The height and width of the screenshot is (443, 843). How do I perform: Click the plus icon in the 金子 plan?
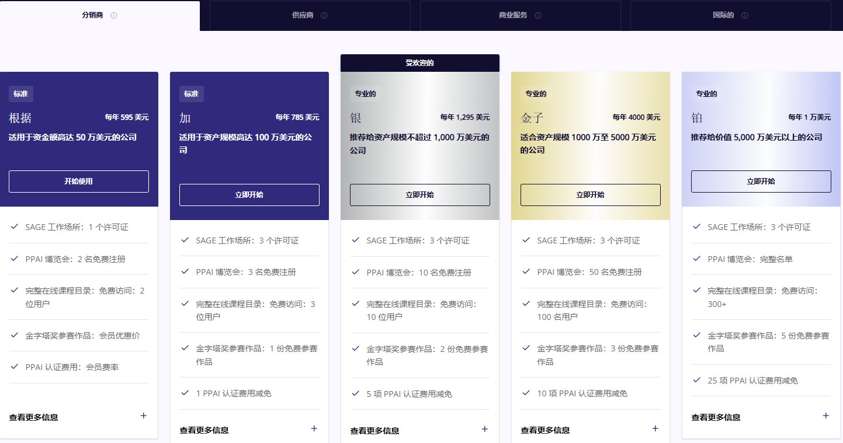[x=655, y=429]
